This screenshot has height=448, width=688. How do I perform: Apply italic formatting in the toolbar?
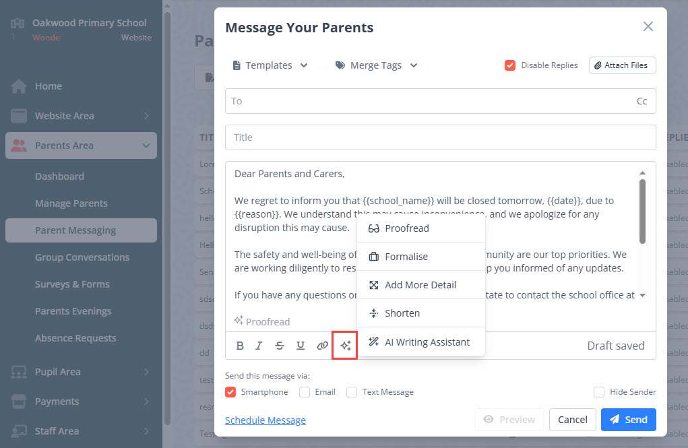click(x=259, y=346)
